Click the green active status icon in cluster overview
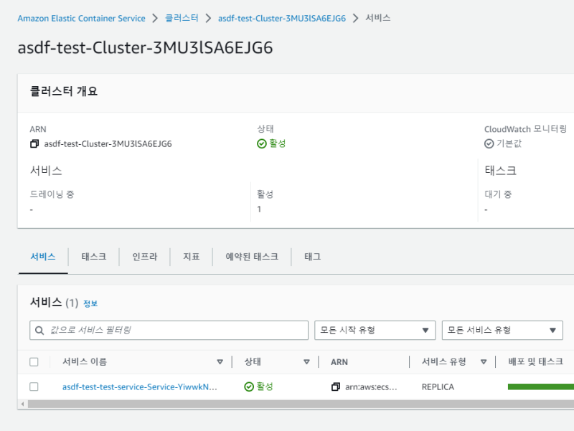 [262, 143]
